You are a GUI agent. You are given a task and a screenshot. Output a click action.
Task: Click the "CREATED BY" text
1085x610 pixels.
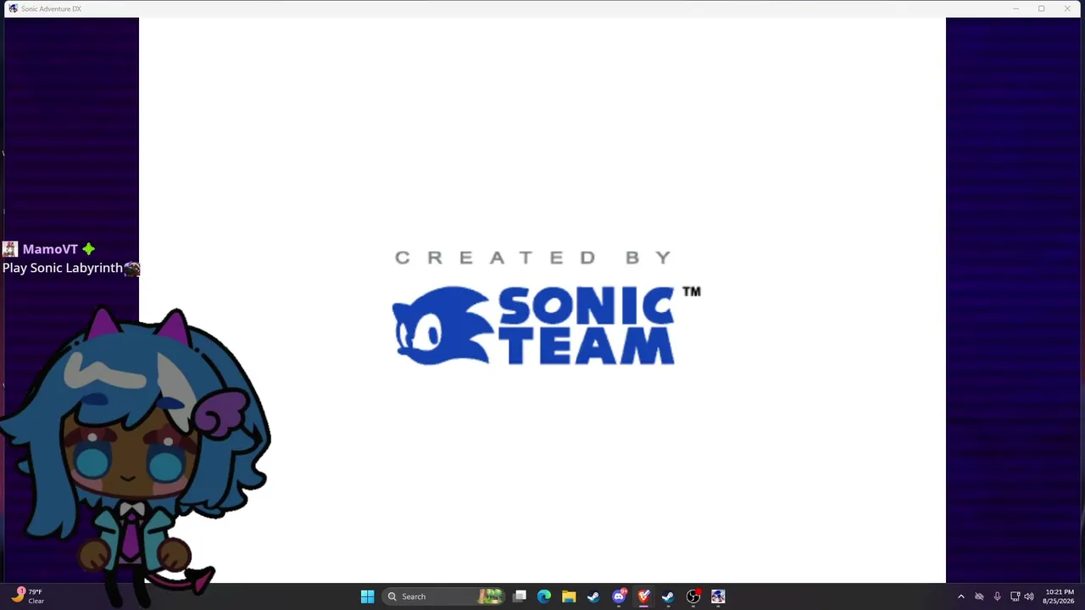534,258
